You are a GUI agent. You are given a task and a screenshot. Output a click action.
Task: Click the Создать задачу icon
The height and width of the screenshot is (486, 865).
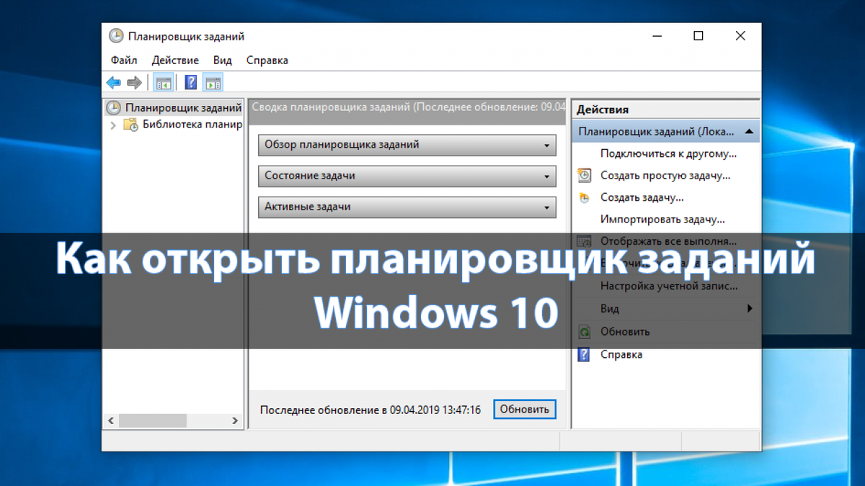(x=585, y=197)
